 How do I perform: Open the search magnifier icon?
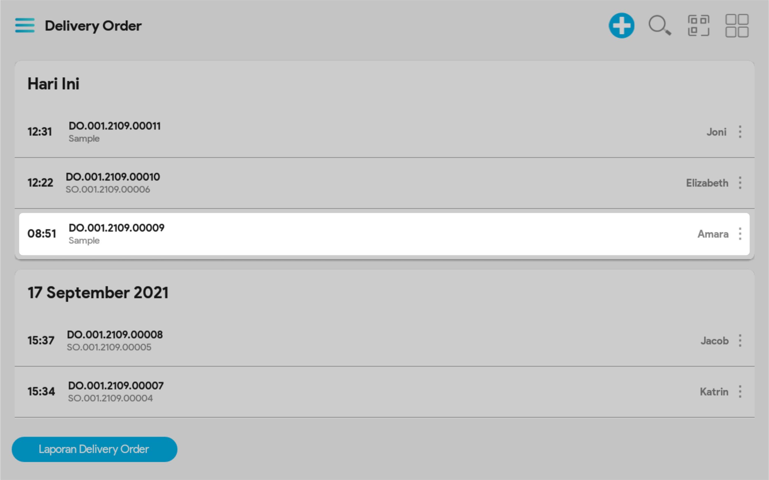[x=659, y=25]
